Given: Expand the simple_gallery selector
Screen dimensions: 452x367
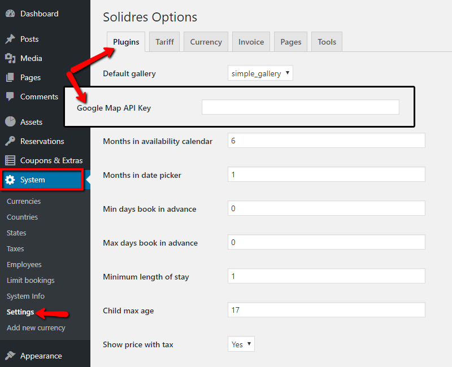Looking at the screenshot, I should 260,73.
